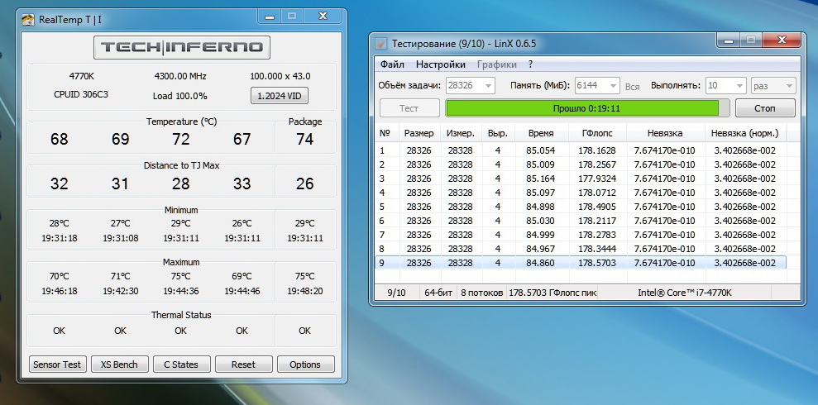The image size is (818, 405).
Task: Sort by the Выр. column header
Action: point(498,133)
